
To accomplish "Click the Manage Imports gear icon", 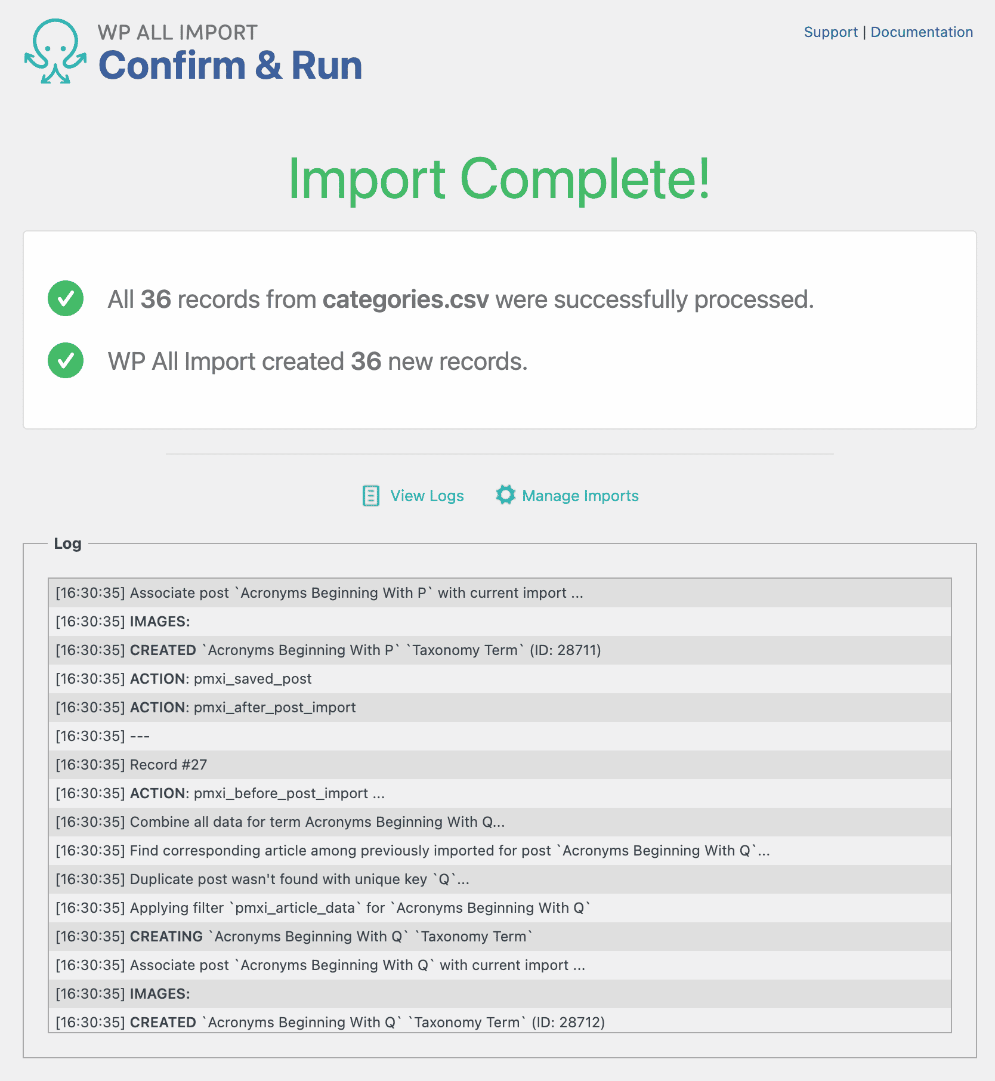I will point(505,495).
